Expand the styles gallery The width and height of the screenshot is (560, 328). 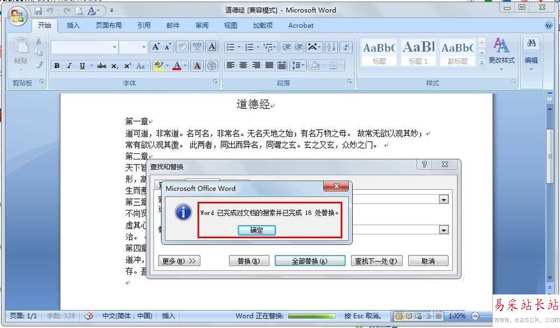point(482,63)
